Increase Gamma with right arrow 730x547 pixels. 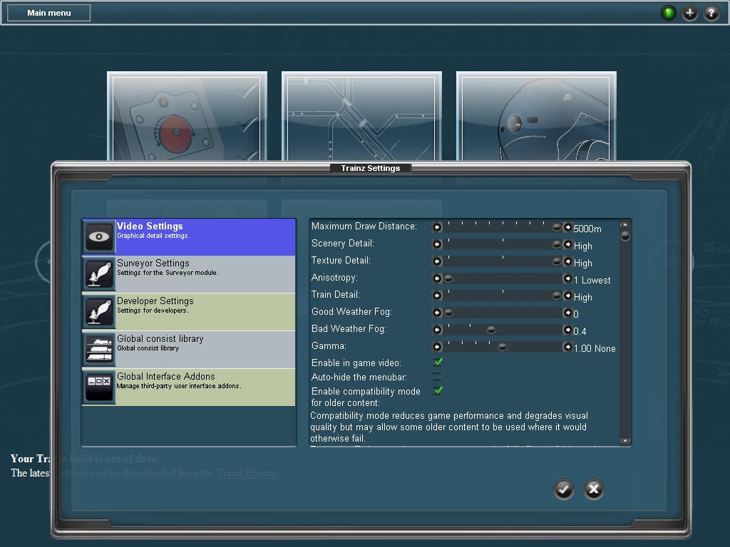[x=567, y=347]
